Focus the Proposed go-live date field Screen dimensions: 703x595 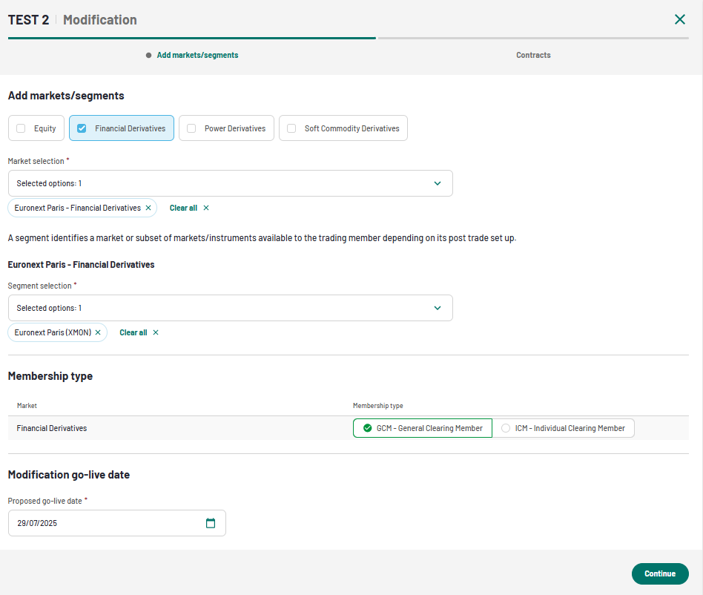point(117,523)
